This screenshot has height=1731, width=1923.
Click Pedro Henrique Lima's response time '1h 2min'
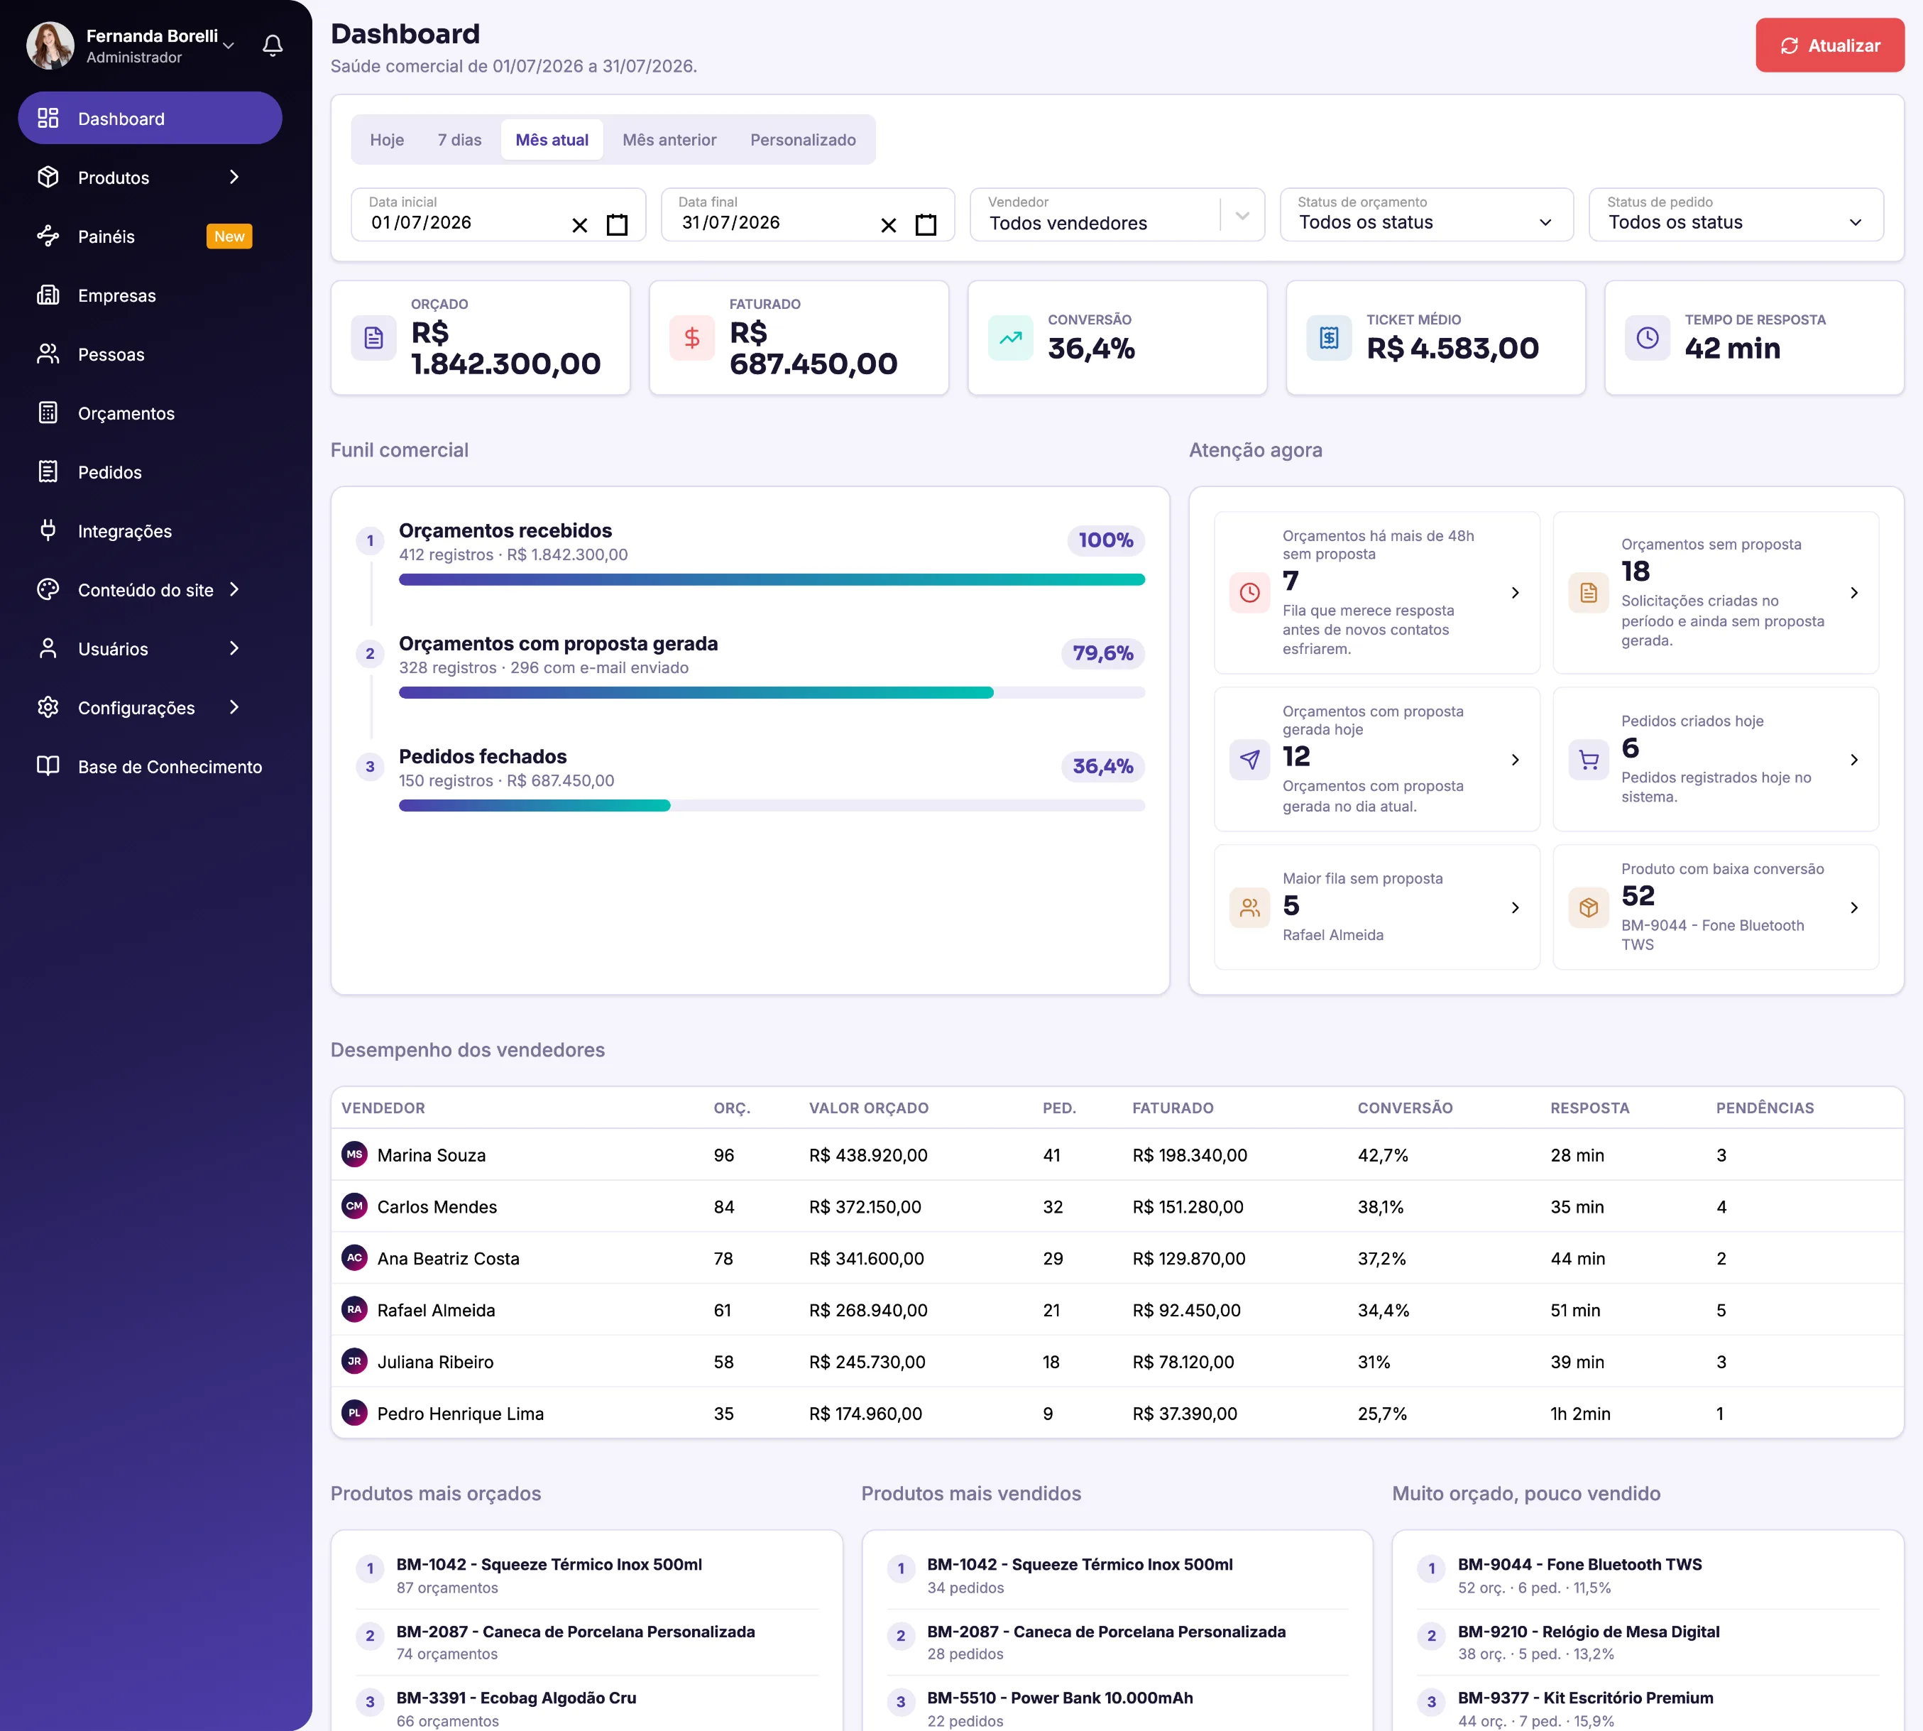[1579, 1414]
